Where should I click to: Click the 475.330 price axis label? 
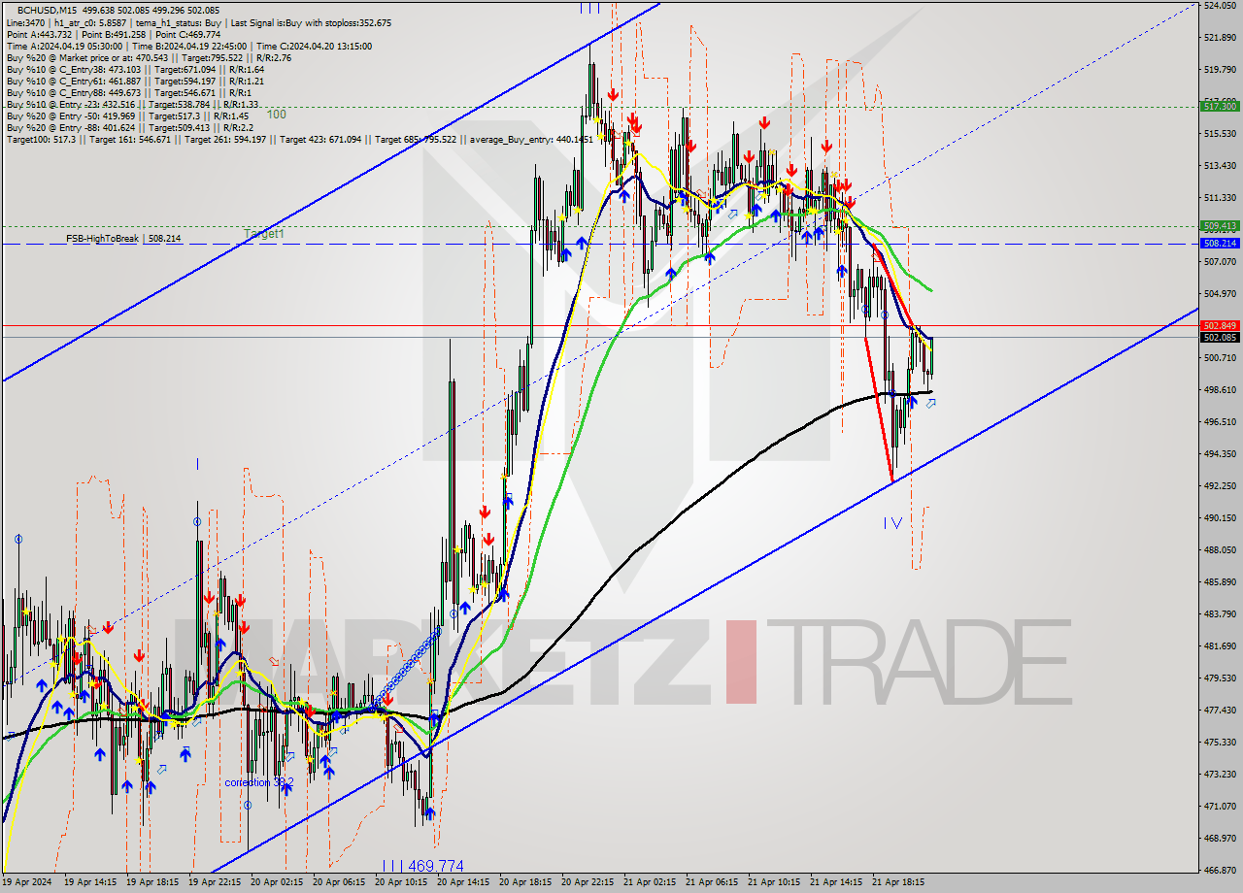(x=1220, y=743)
